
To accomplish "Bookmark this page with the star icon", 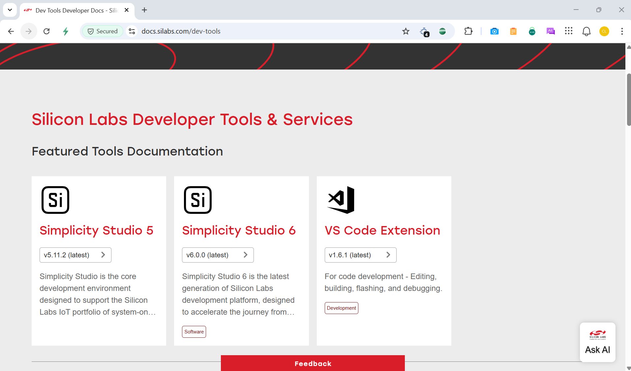I will coord(406,31).
